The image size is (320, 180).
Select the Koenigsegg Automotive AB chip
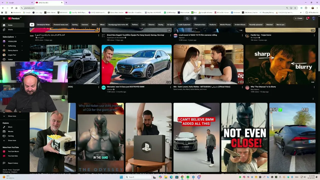pyautogui.click(x=118, y=24)
